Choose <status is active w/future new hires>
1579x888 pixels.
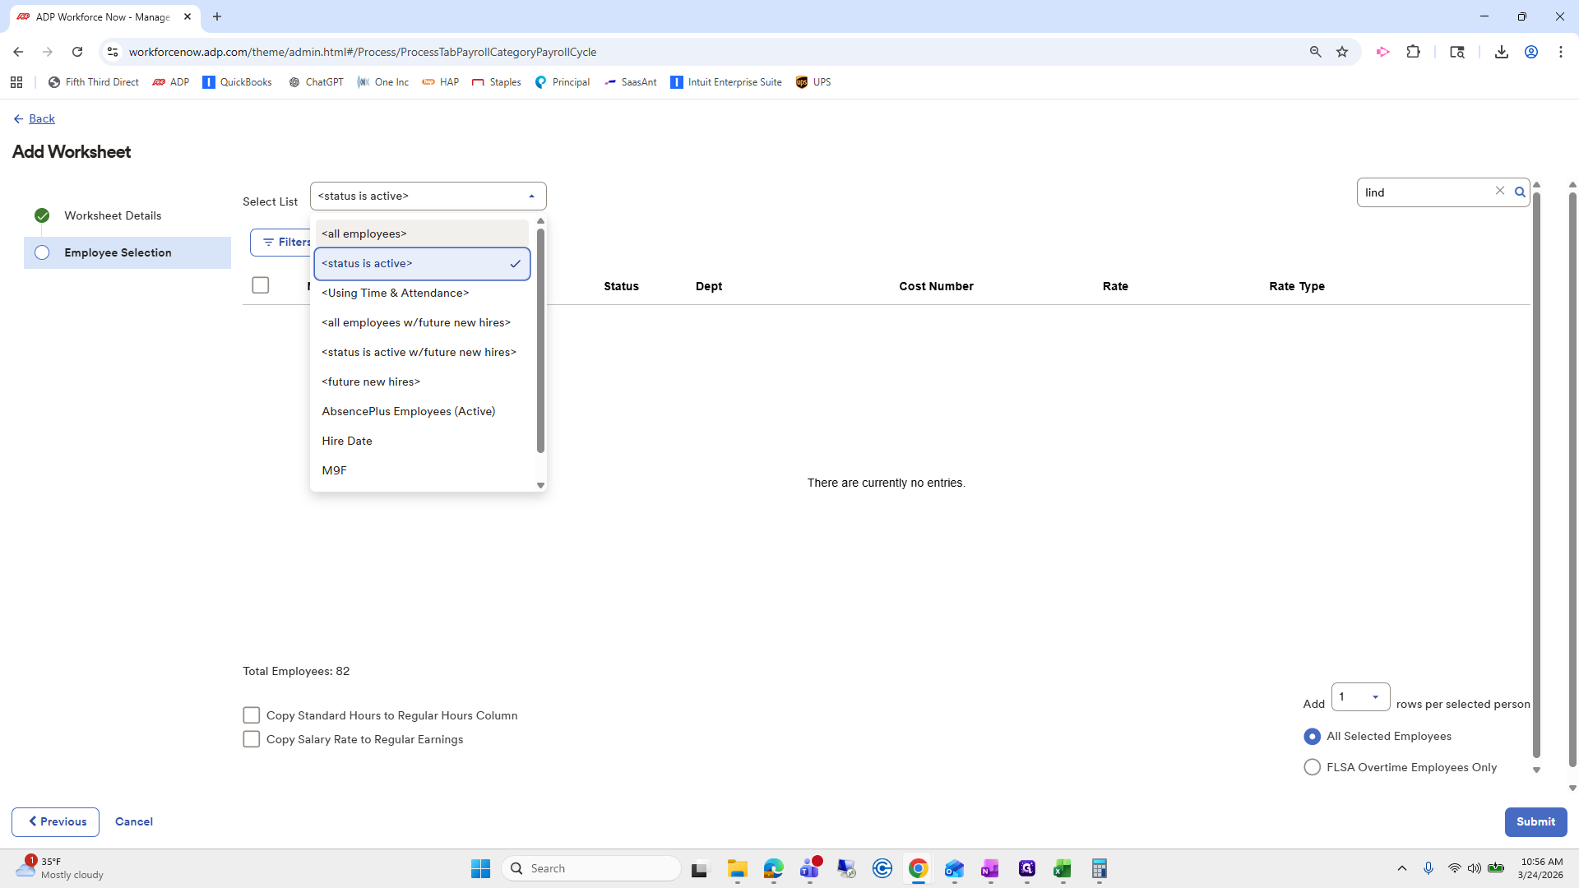[422, 352]
